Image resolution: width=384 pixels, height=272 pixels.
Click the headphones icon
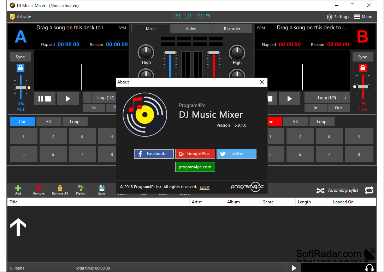pos(369,268)
